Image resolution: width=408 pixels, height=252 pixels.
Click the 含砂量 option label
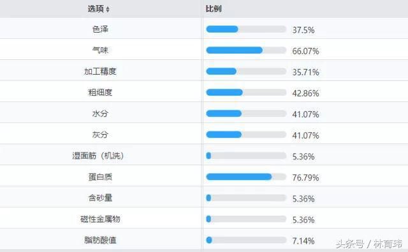tap(100, 198)
